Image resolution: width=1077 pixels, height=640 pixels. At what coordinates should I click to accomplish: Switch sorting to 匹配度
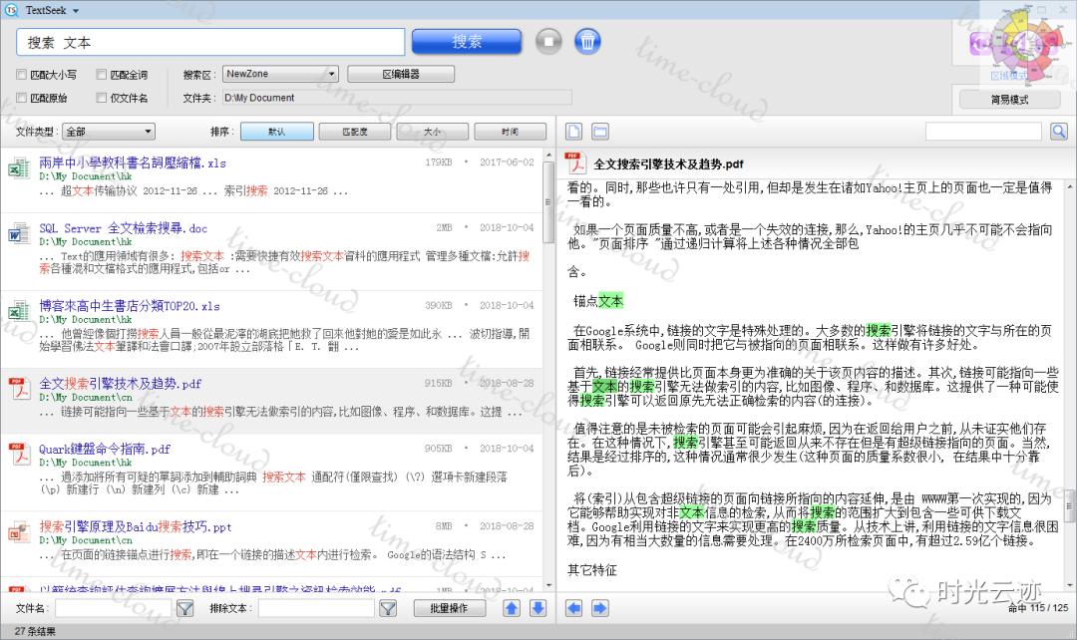[x=355, y=131]
